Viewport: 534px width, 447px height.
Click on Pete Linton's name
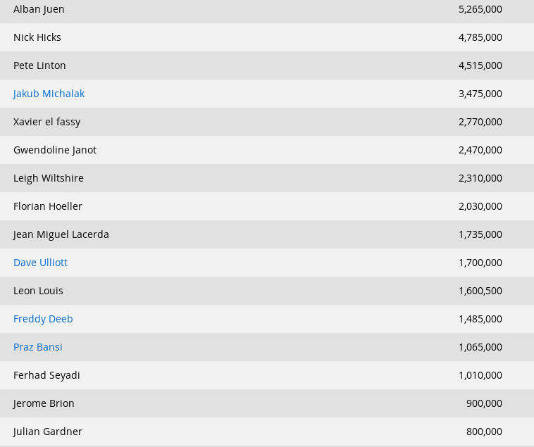pos(39,65)
